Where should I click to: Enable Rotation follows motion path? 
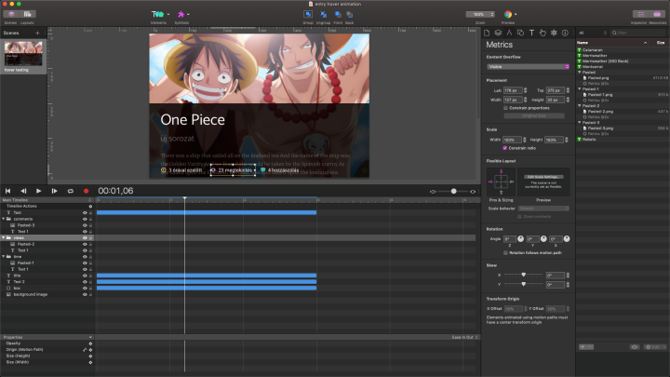click(x=505, y=252)
